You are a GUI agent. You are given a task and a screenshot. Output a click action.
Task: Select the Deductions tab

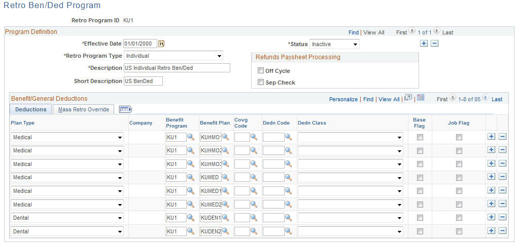tap(31, 109)
